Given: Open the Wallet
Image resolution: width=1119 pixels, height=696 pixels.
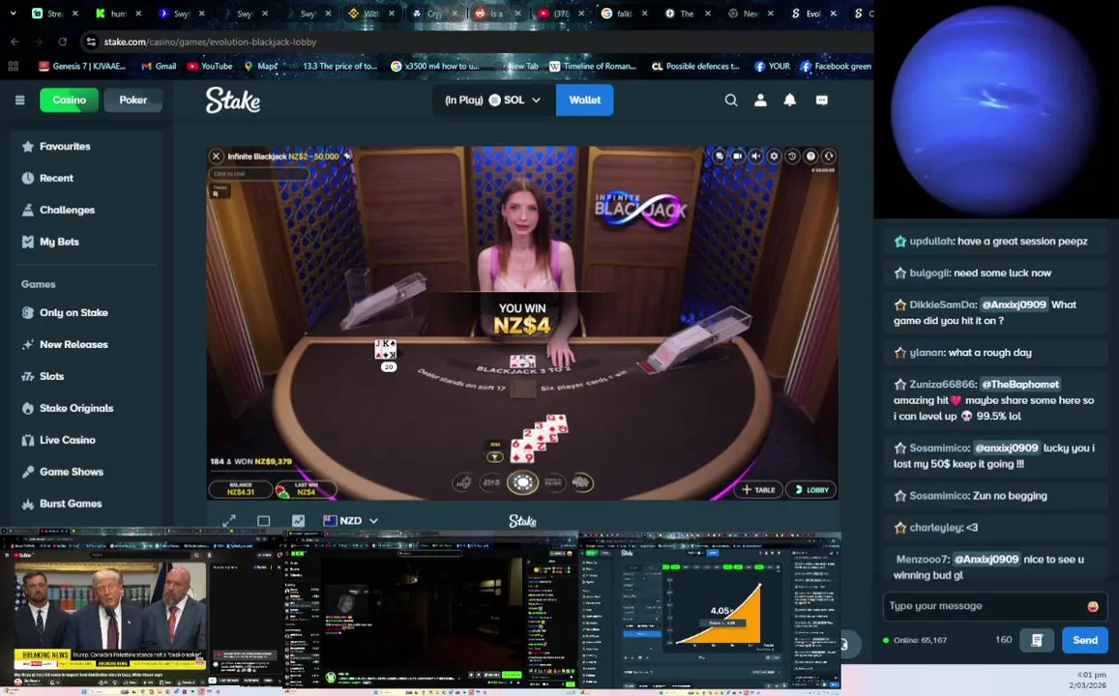Looking at the screenshot, I should [x=584, y=100].
